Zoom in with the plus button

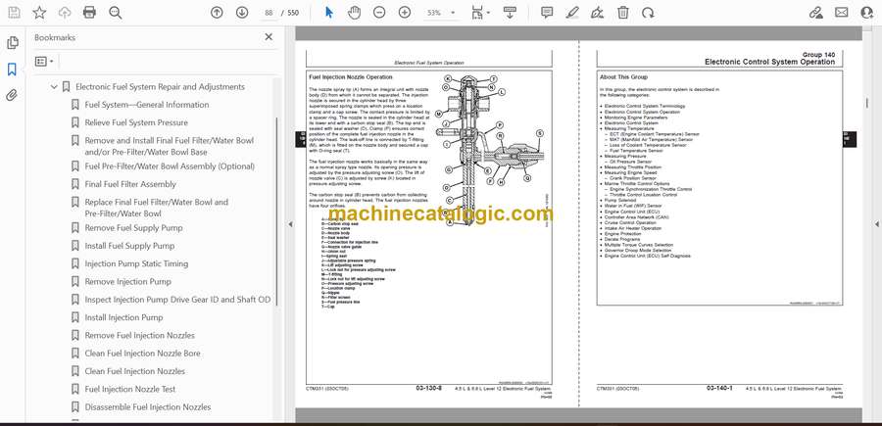[404, 12]
